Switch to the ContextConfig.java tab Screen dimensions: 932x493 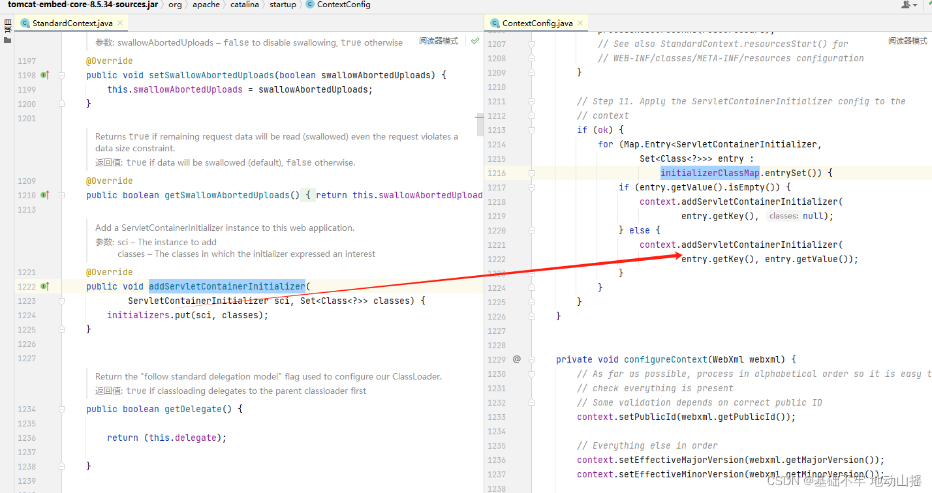pyautogui.click(x=535, y=22)
